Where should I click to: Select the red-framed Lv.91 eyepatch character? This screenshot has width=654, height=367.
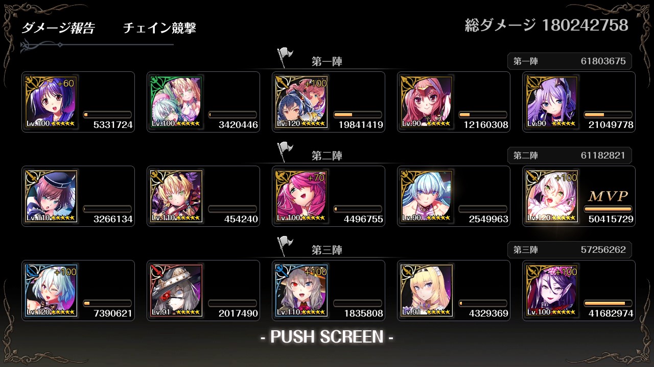(x=176, y=291)
